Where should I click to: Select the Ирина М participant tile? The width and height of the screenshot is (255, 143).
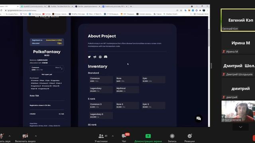tap(238, 43)
